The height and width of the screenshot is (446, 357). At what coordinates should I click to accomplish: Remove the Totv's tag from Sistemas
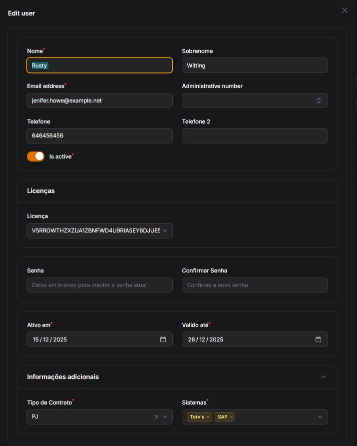point(209,417)
